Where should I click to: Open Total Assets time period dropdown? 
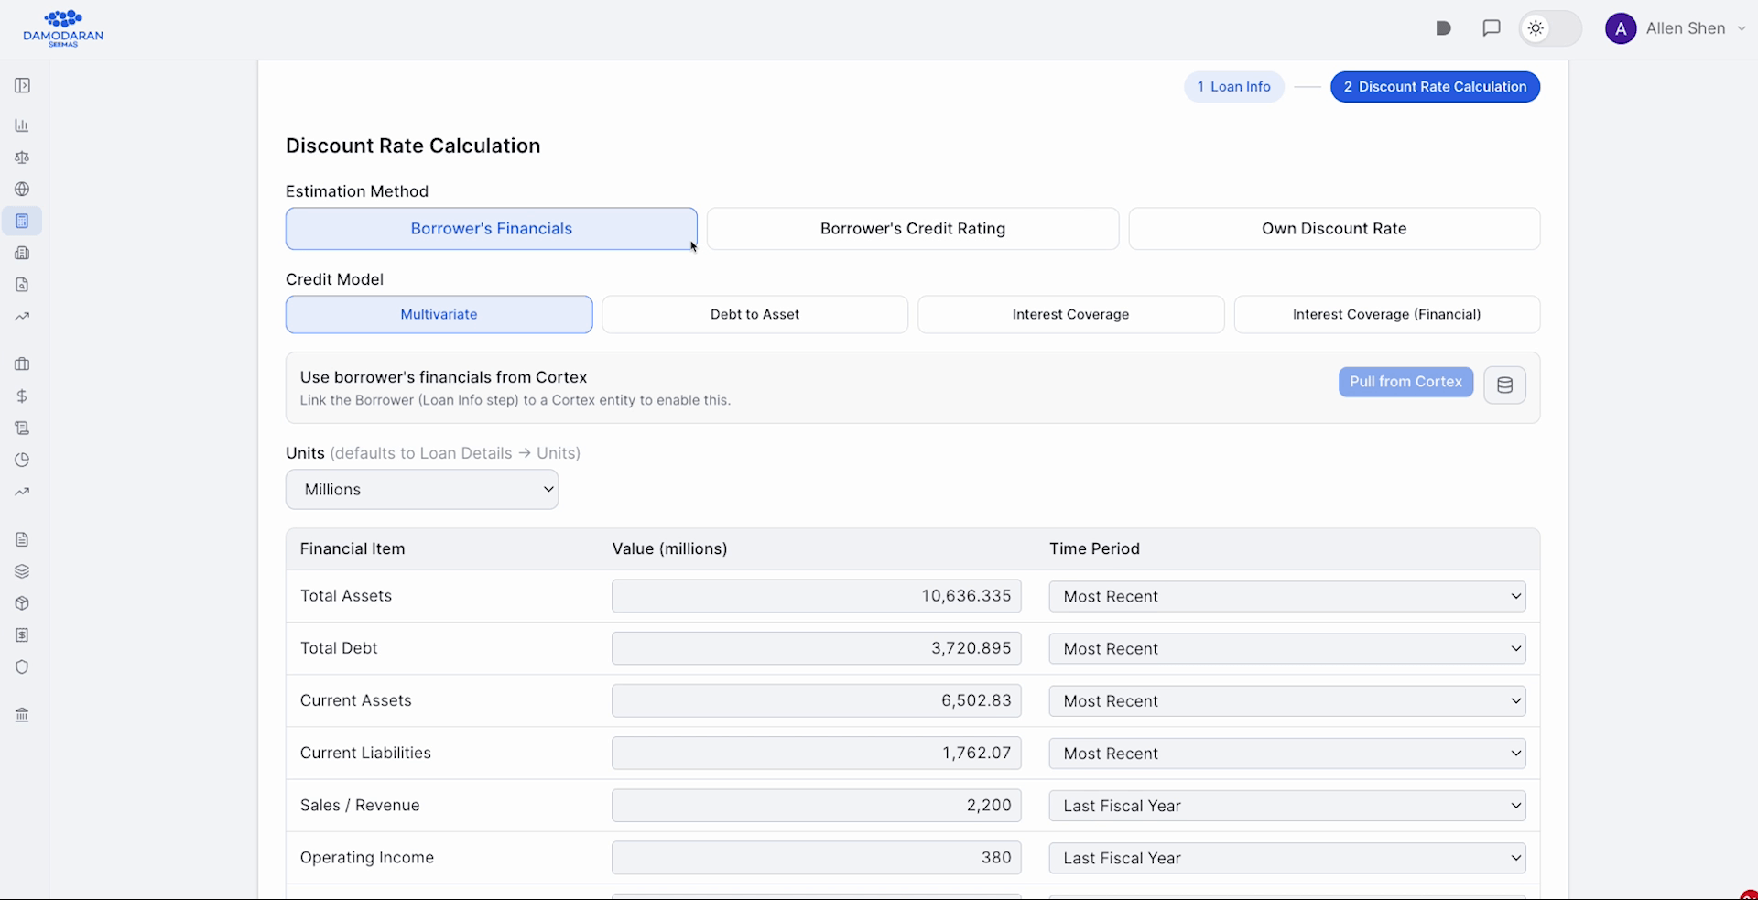(x=1287, y=596)
